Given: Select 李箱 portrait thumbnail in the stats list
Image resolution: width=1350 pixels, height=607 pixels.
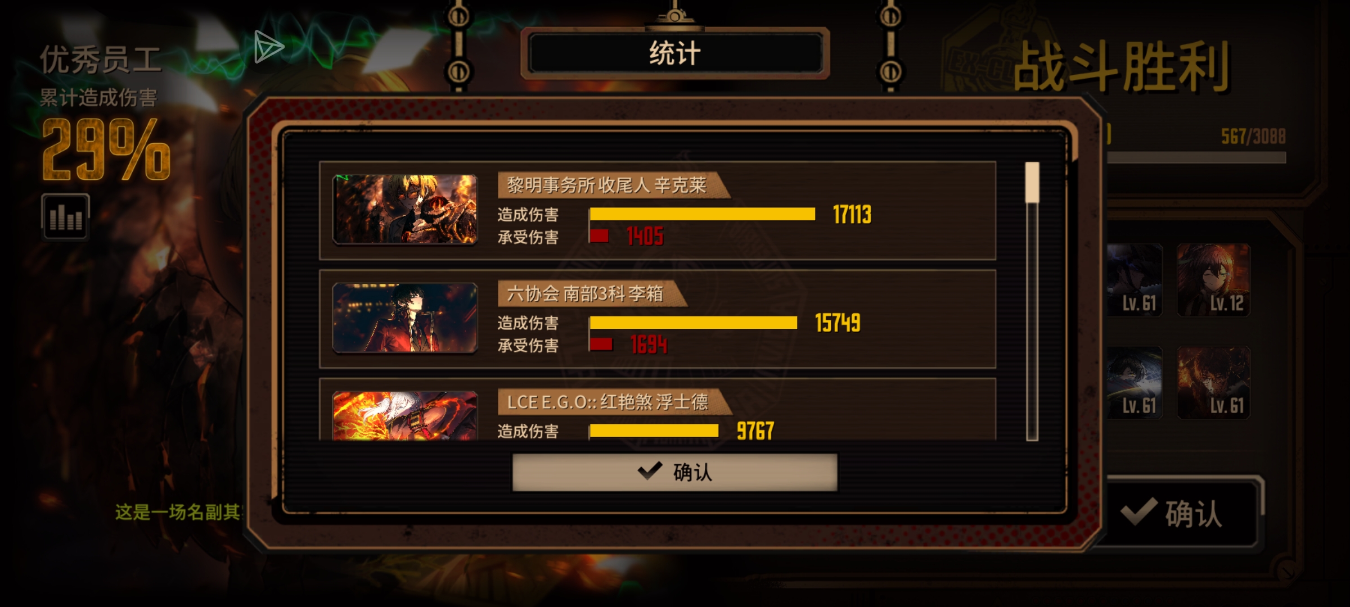Looking at the screenshot, I should pyautogui.click(x=405, y=318).
